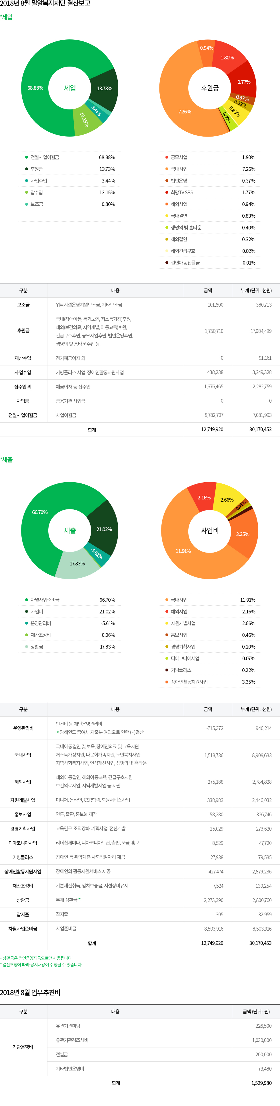Click the 사업비 label in the donut center

coord(209,531)
